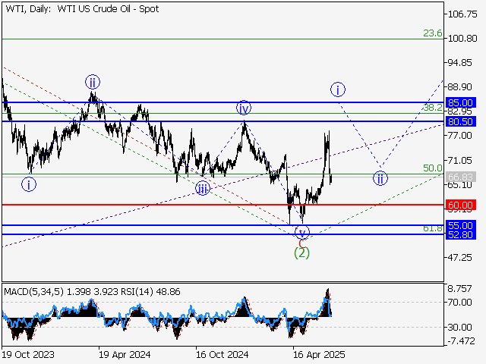Click the 55.00 blue support level tag
This screenshot has height=364, width=486.
(x=461, y=225)
